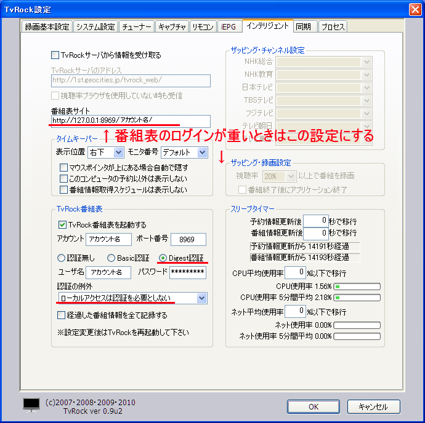
Task: Click the ポート番号 field showing 8969
Action: point(188,239)
